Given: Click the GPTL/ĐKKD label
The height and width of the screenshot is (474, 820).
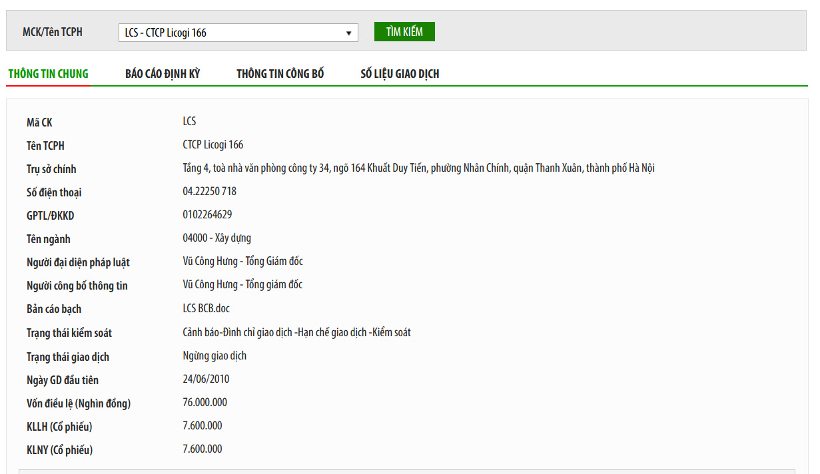Looking at the screenshot, I should pyautogui.click(x=50, y=216).
